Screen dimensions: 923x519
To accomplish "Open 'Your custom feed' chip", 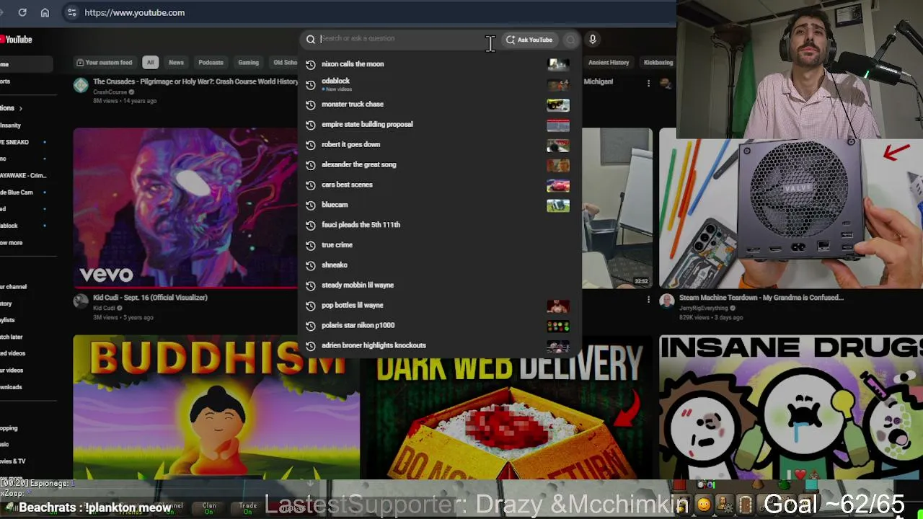I will pyautogui.click(x=105, y=63).
